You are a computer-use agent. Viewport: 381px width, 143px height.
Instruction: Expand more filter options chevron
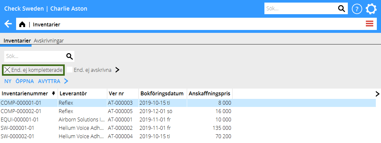click(x=117, y=70)
